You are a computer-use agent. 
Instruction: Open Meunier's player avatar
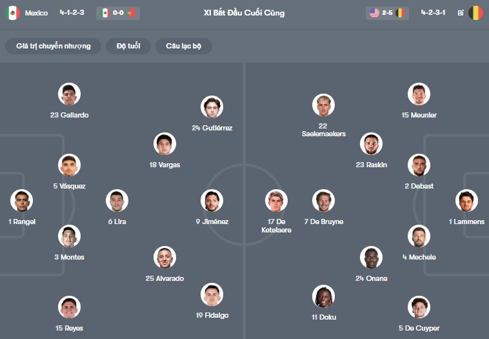[x=419, y=94]
